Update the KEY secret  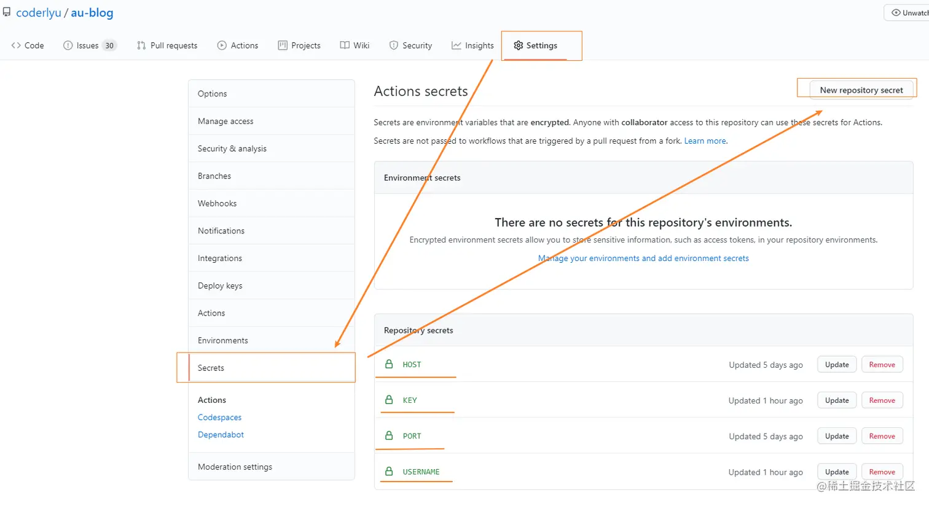(837, 400)
